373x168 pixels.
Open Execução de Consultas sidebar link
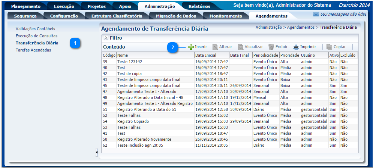point(36,36)
